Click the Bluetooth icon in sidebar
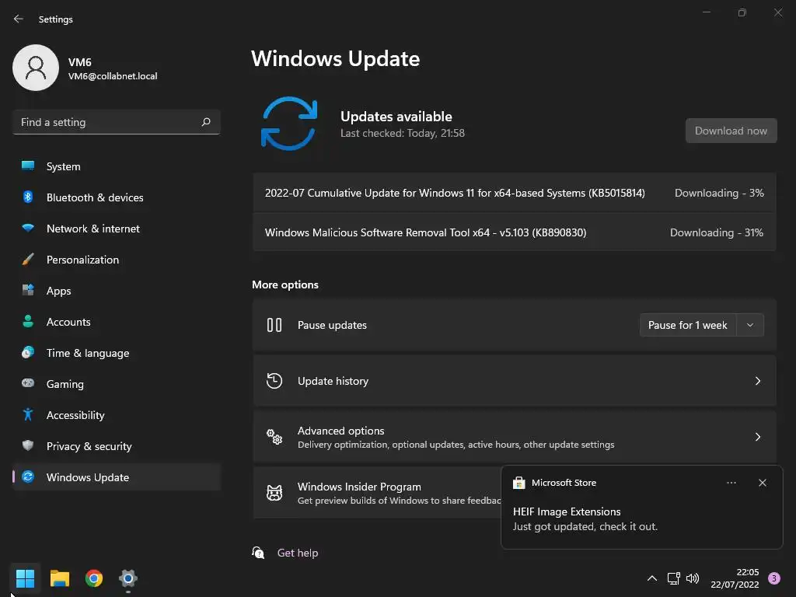 pyautogui.click(x=28, y=197)
